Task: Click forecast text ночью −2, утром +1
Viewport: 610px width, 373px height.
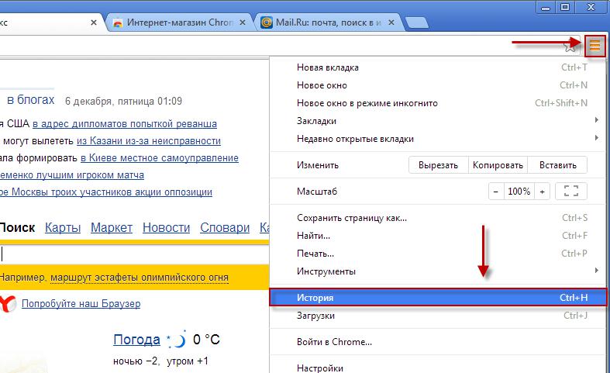Action: (x=160, y=361)
